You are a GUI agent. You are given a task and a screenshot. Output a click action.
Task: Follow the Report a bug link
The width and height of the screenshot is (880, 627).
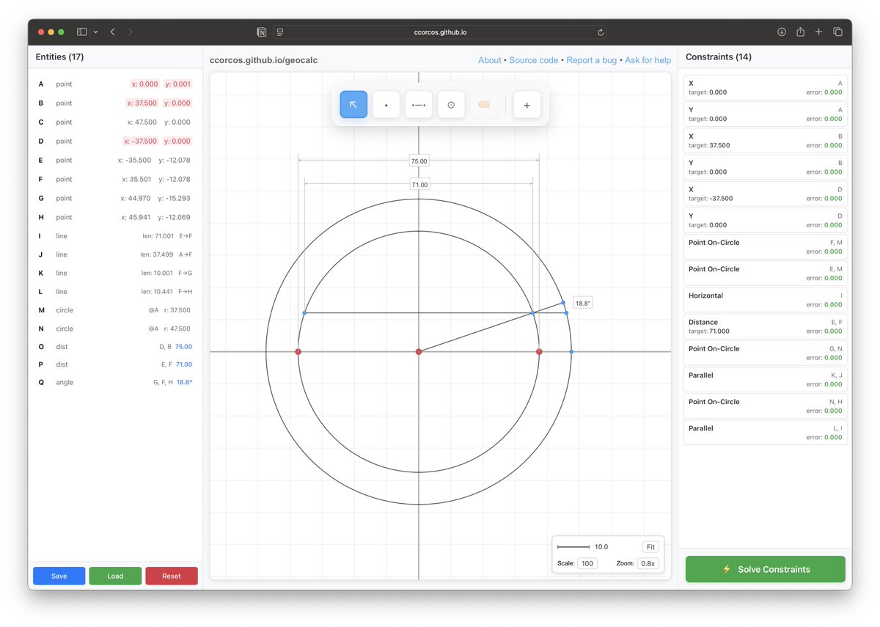(591, 60)
